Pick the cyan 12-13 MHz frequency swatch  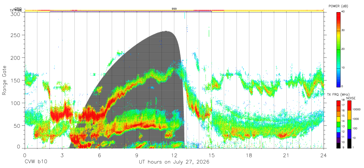click(x=339, y=129)
